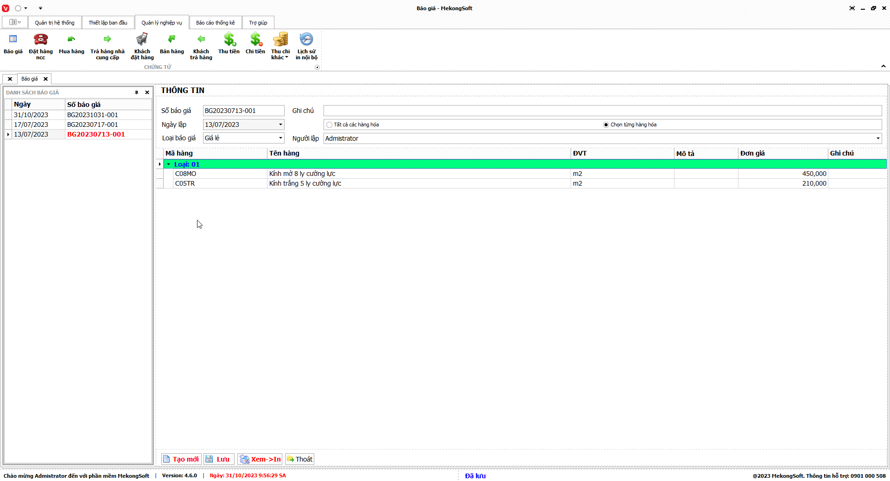Click the Tạo mới button
This screenshot has height=481, width=890.
[181, 459]
